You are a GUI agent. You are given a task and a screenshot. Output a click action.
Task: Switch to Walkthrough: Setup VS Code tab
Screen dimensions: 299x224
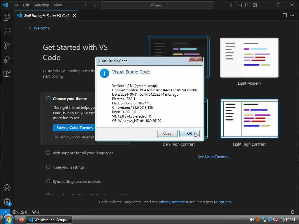[47, 15]
